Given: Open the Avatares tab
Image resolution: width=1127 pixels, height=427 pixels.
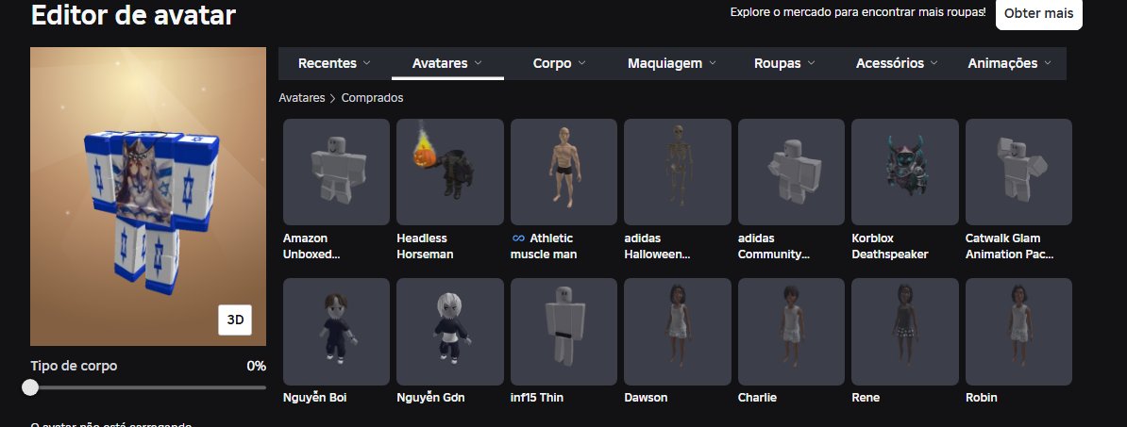Looking at the screenshot, I should [447, 63].
